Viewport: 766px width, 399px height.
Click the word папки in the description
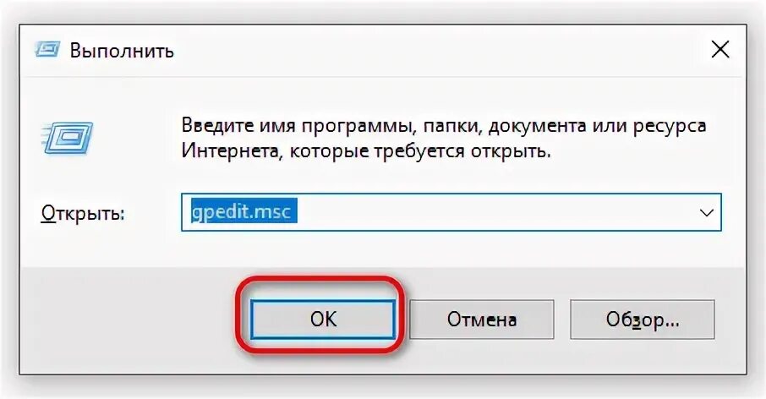pos(452,127)
